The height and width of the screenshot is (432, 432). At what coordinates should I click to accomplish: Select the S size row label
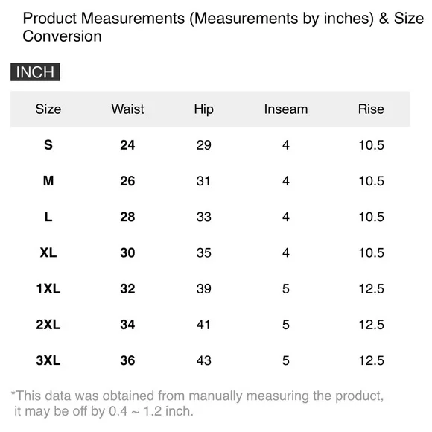click(48, 145)
